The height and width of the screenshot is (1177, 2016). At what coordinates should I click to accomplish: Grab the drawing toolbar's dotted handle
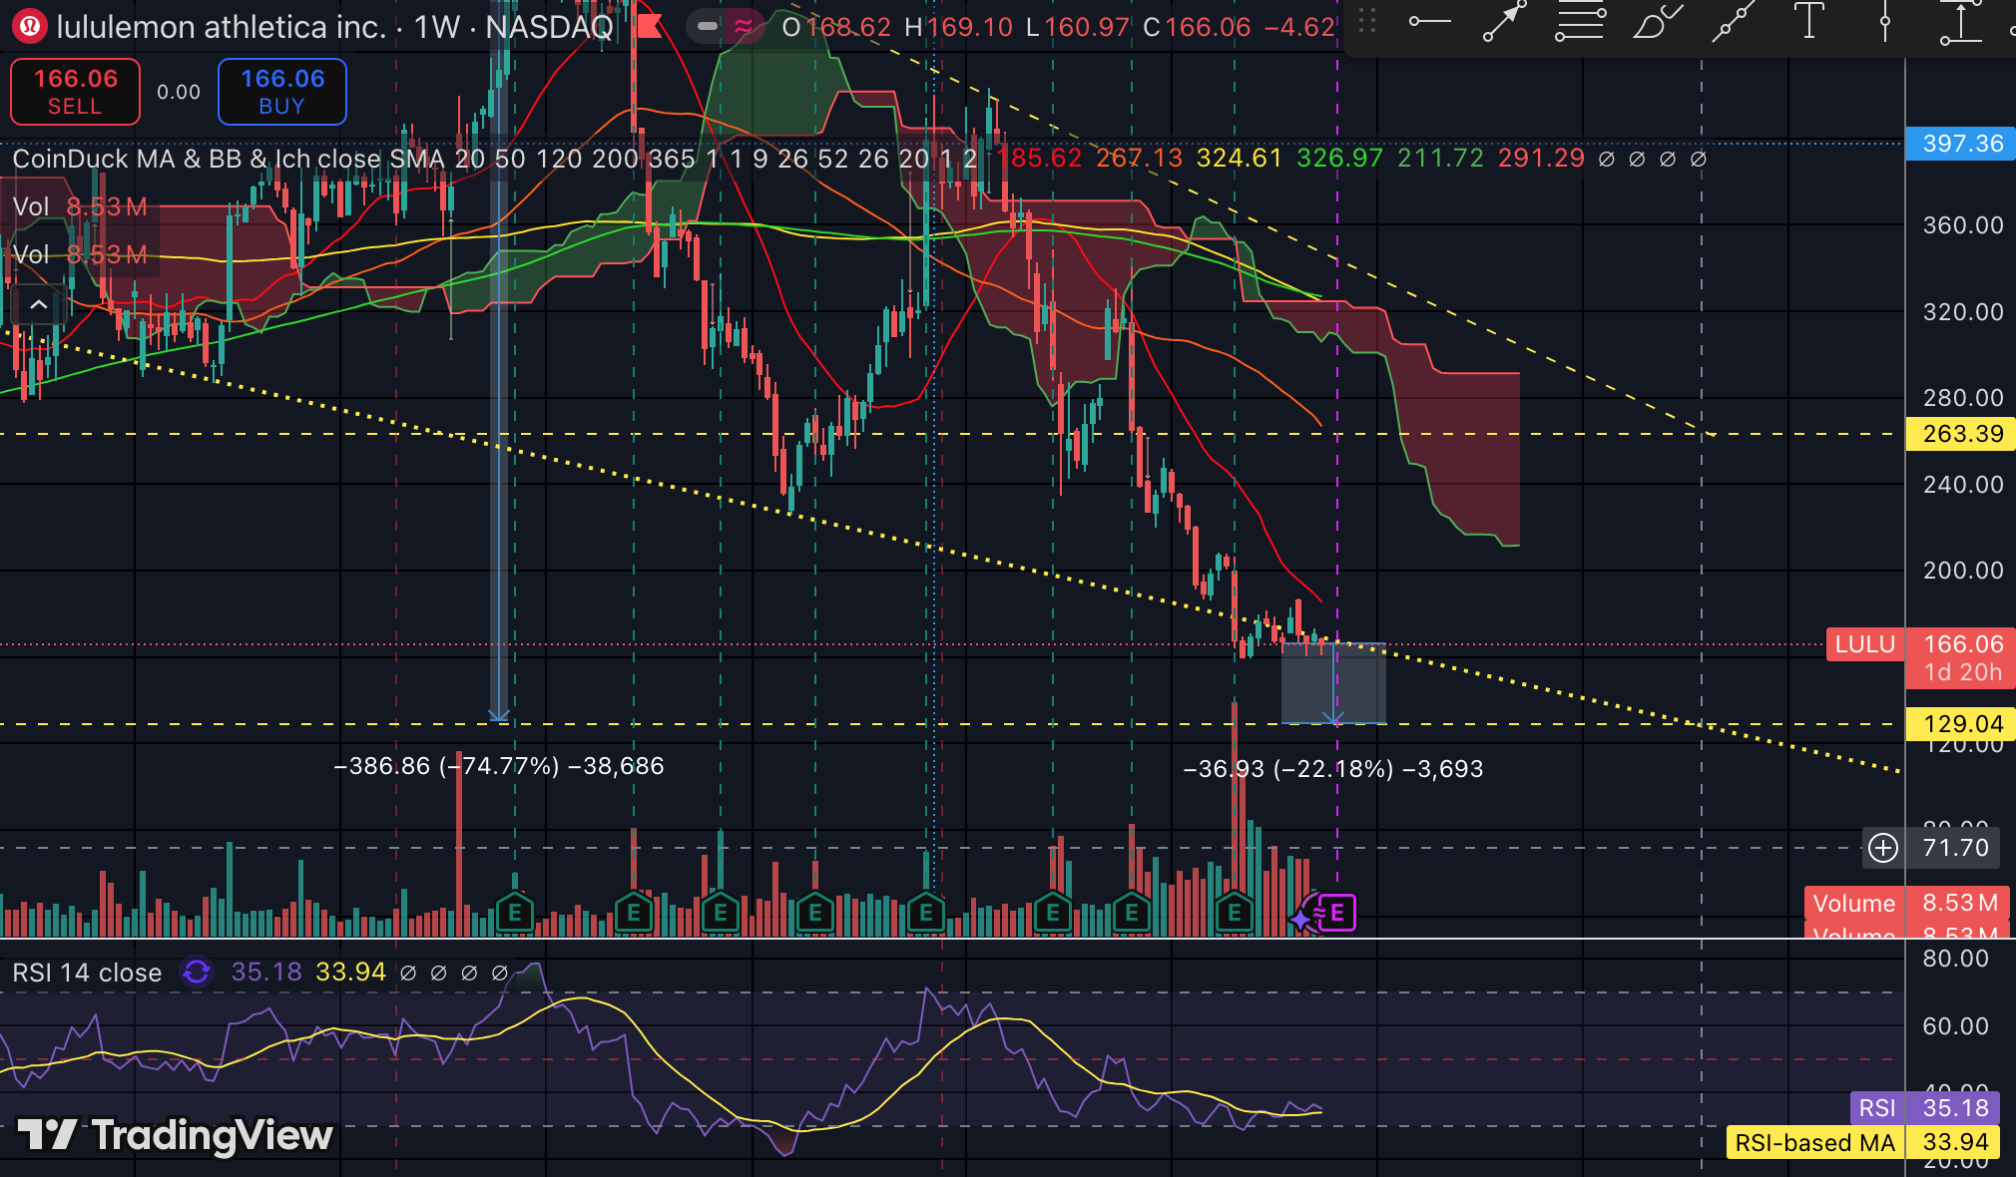1367,22
